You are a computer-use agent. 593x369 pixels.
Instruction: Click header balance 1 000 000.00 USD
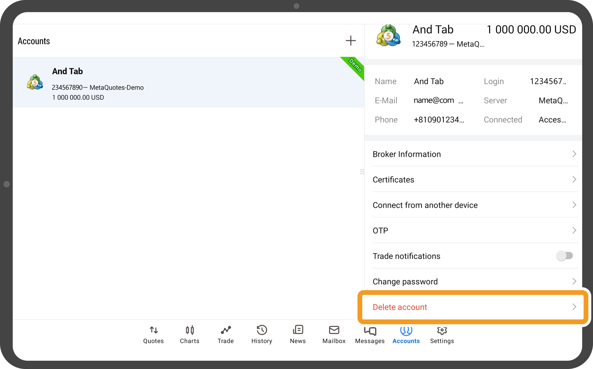[531, 30]
